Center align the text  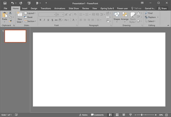85,20
